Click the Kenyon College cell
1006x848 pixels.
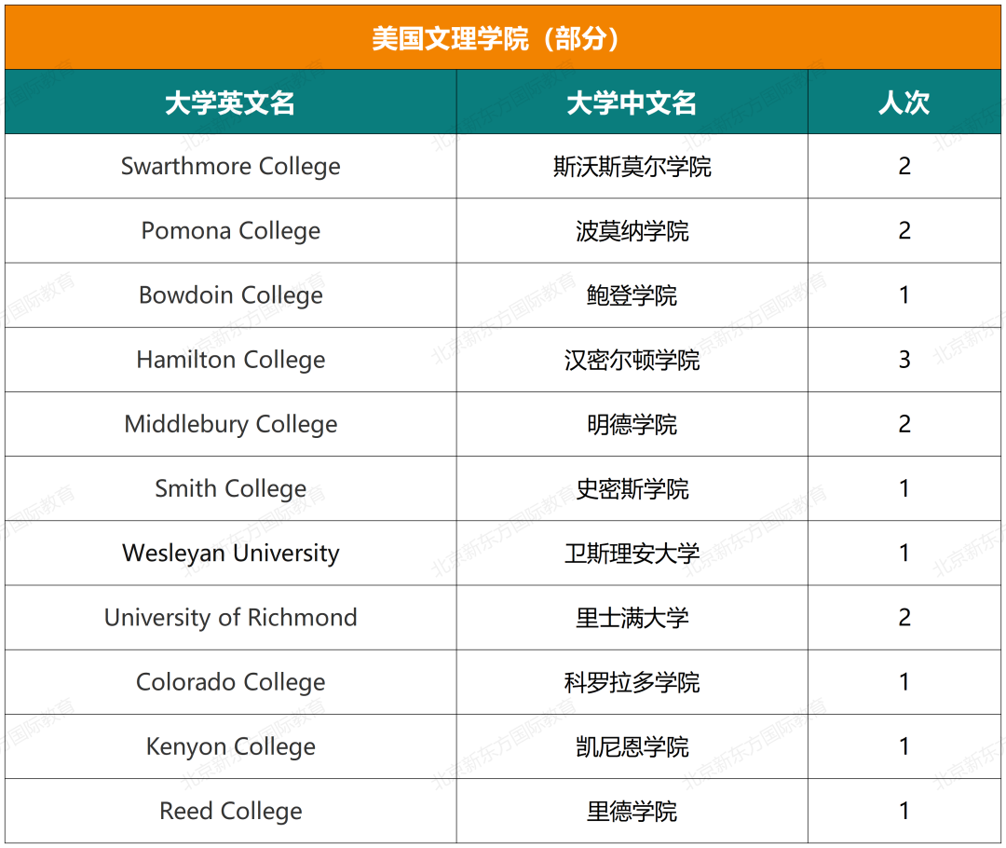click(x=230, y=746)
